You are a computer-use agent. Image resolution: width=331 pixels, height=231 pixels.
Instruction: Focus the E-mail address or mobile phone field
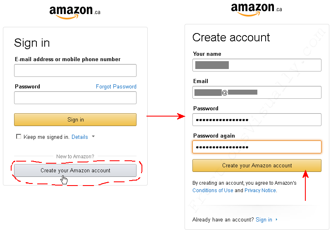click(x=75, y=70)
